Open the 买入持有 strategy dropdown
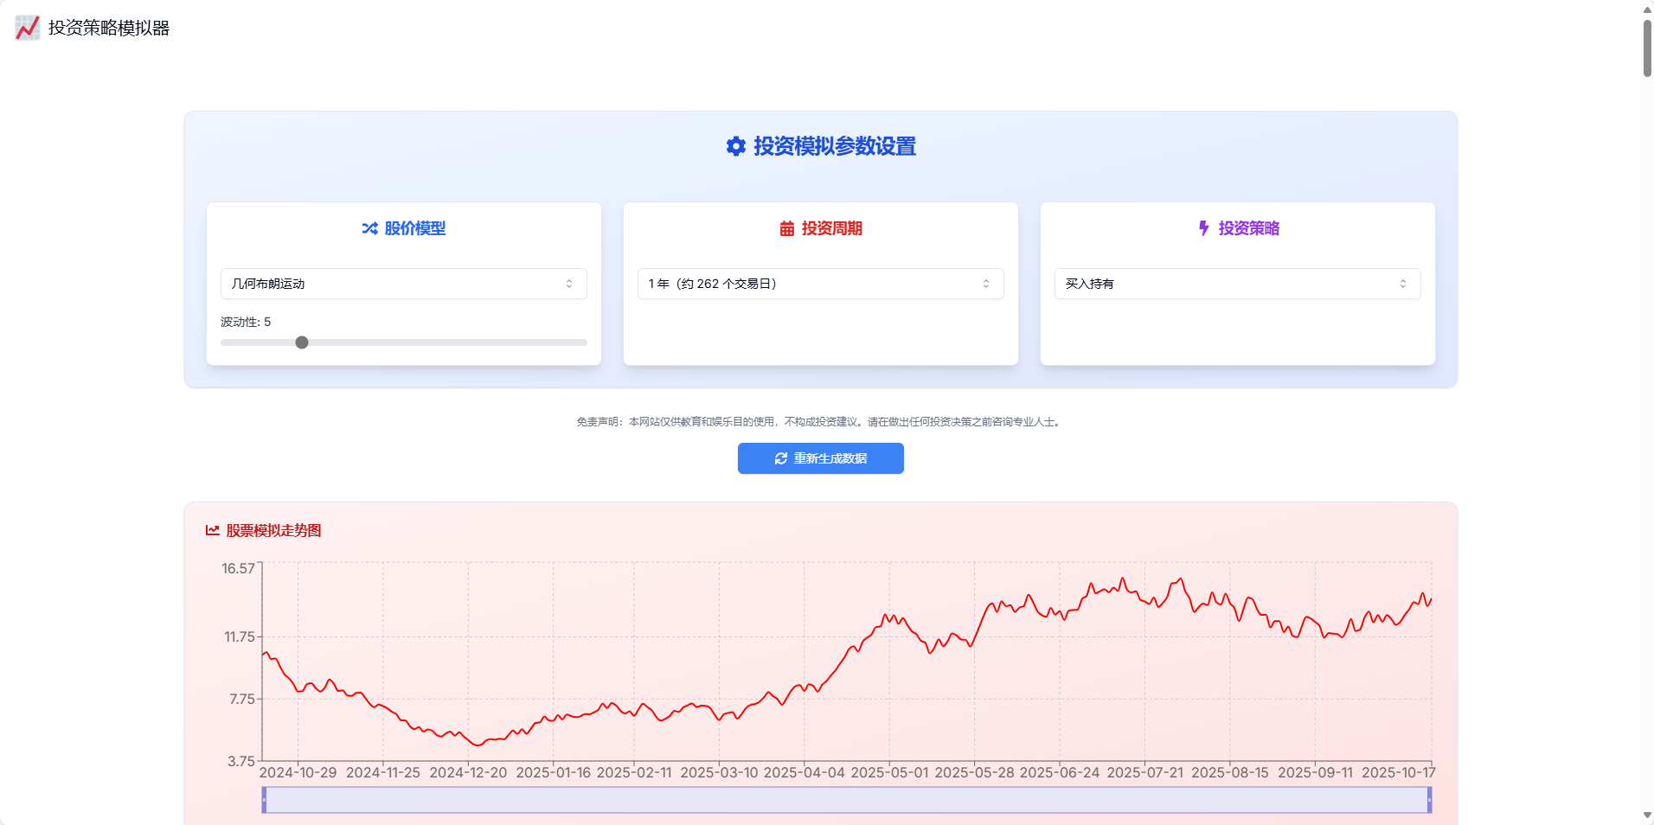Viewport: 1654px width, 825px height. point(1238,284)
